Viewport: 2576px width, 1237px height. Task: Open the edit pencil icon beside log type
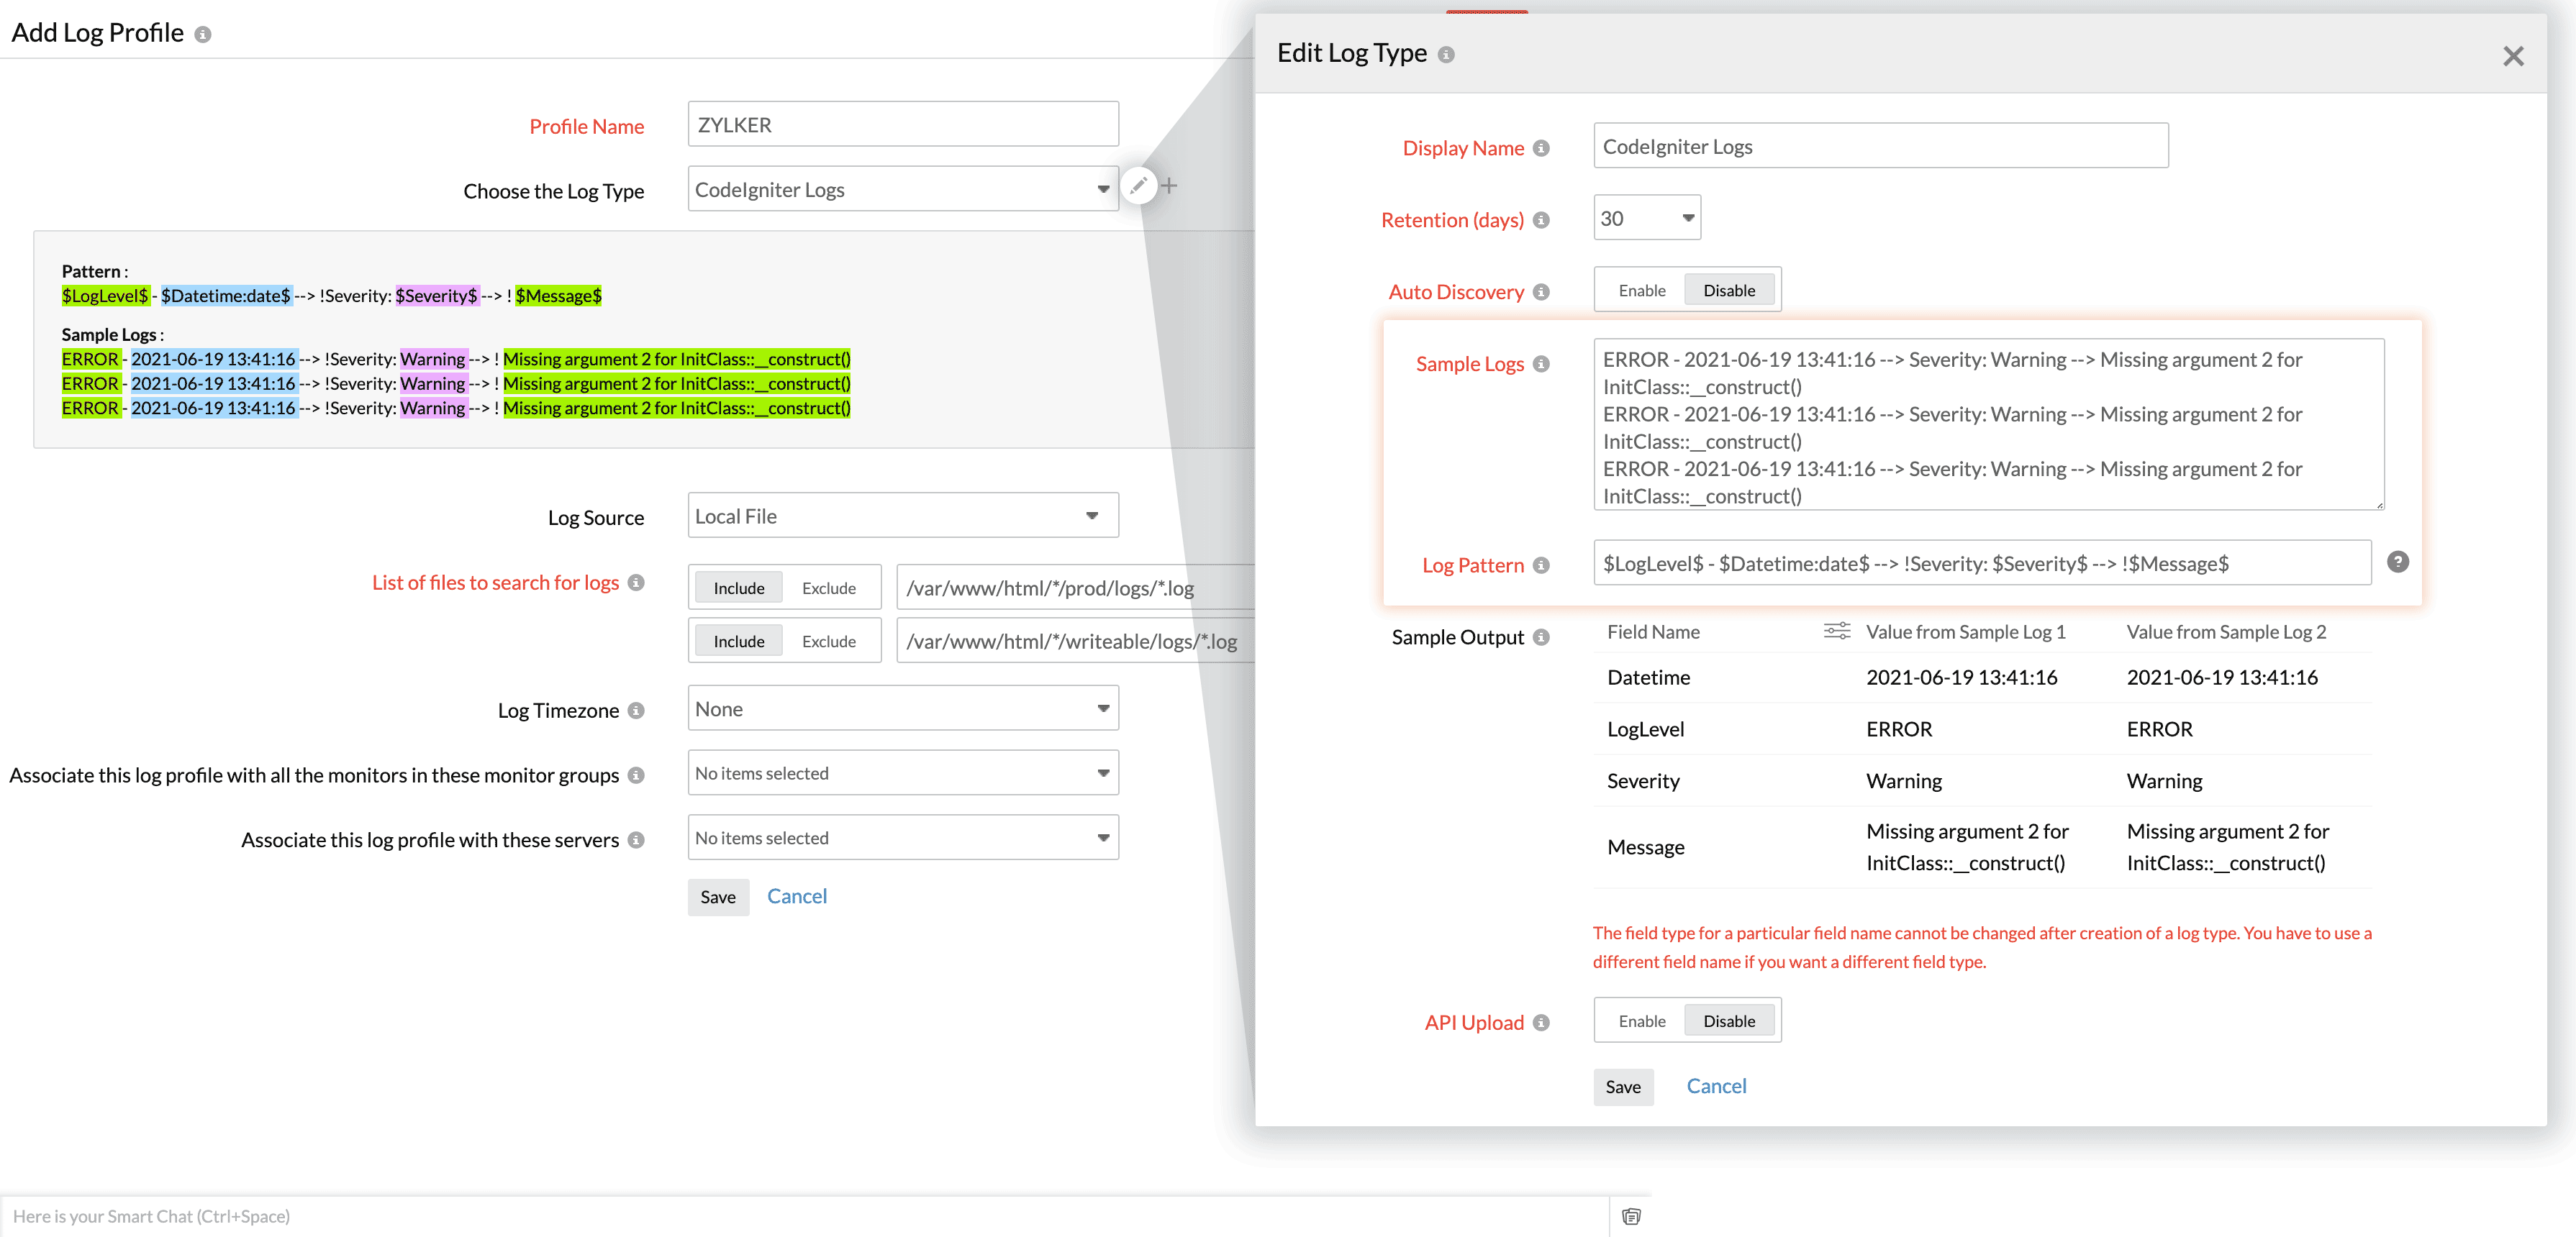coord(1139,186)
